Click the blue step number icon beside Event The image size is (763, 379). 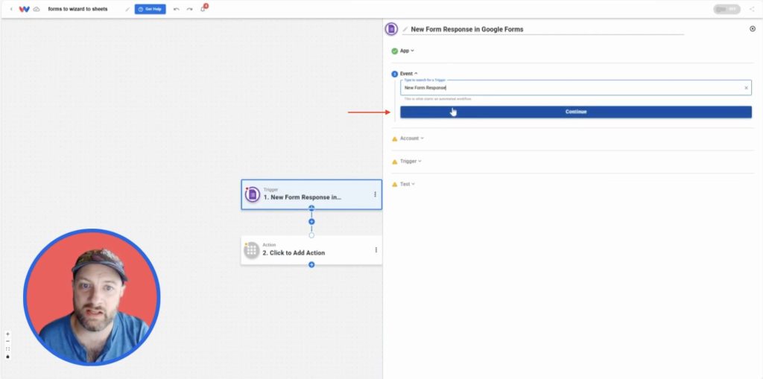click(395, 74)
